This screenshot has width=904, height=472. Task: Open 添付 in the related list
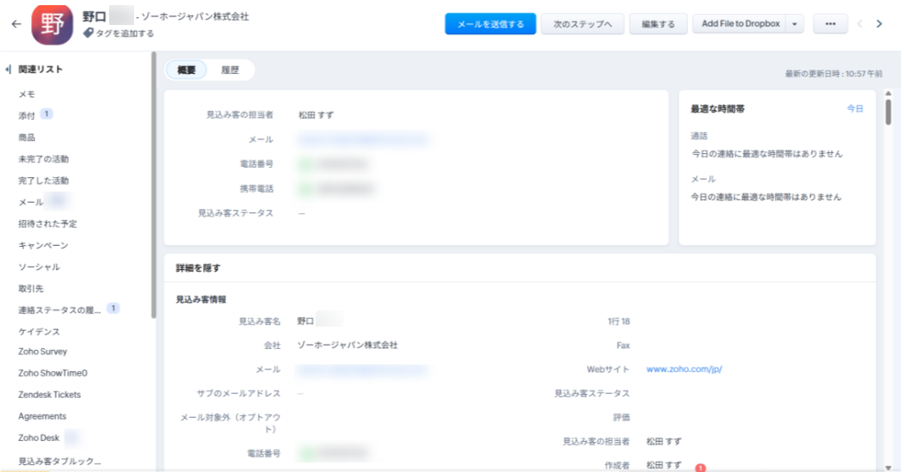tap(28, 115)
